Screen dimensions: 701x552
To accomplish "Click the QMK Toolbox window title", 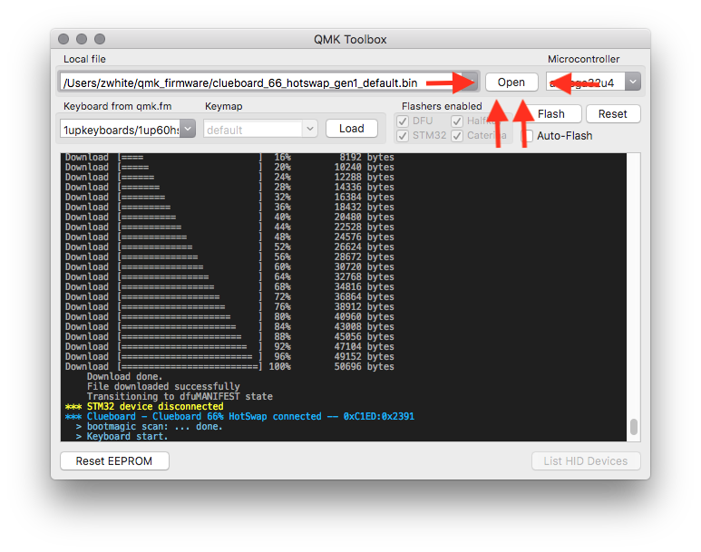I will tap(350, 39).
